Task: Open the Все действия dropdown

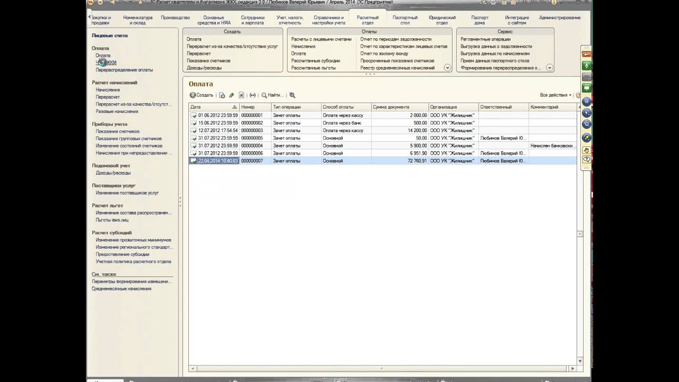Action: coord(555,95)
